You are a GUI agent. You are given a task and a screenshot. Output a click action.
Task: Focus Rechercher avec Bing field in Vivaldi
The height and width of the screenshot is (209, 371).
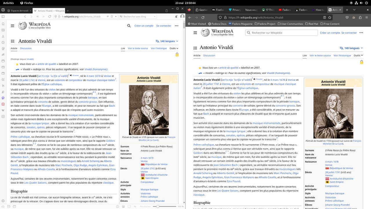coord(138,17)
